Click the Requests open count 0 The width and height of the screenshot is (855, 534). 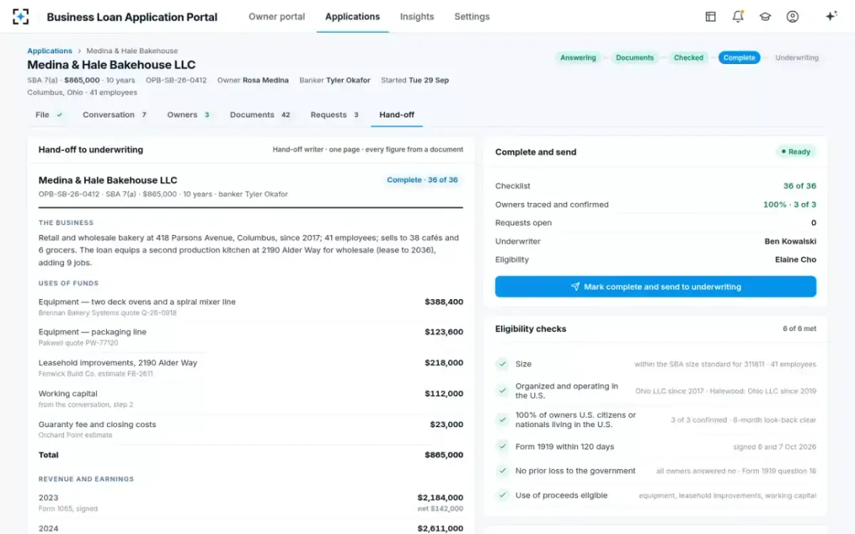[814, 223]
